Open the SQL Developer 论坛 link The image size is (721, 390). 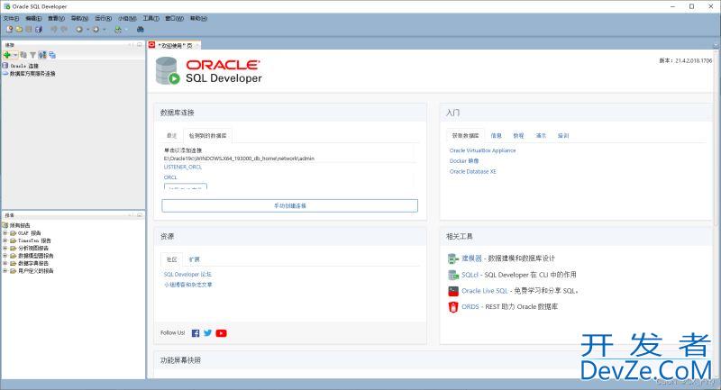(187, 274)
